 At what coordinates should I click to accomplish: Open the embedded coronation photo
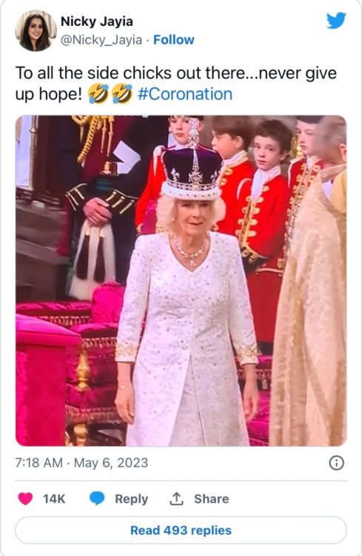181,280
